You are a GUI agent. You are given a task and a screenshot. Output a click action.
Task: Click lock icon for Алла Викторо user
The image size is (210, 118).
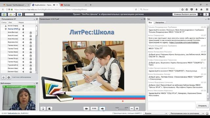(31, 32)
